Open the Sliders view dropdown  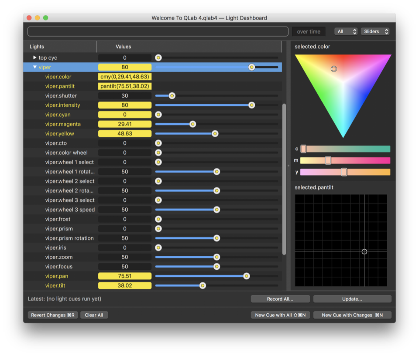pos(375,31)
